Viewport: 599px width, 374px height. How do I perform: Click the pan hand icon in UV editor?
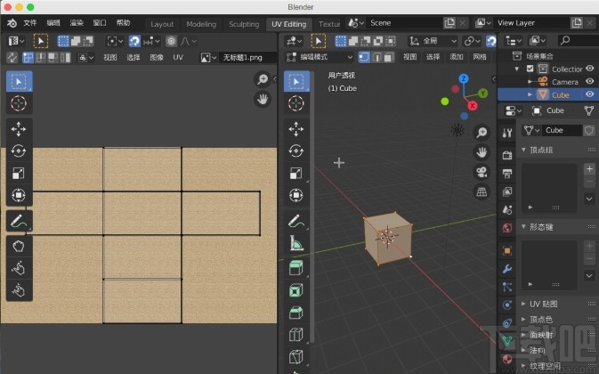coord(263,99)
